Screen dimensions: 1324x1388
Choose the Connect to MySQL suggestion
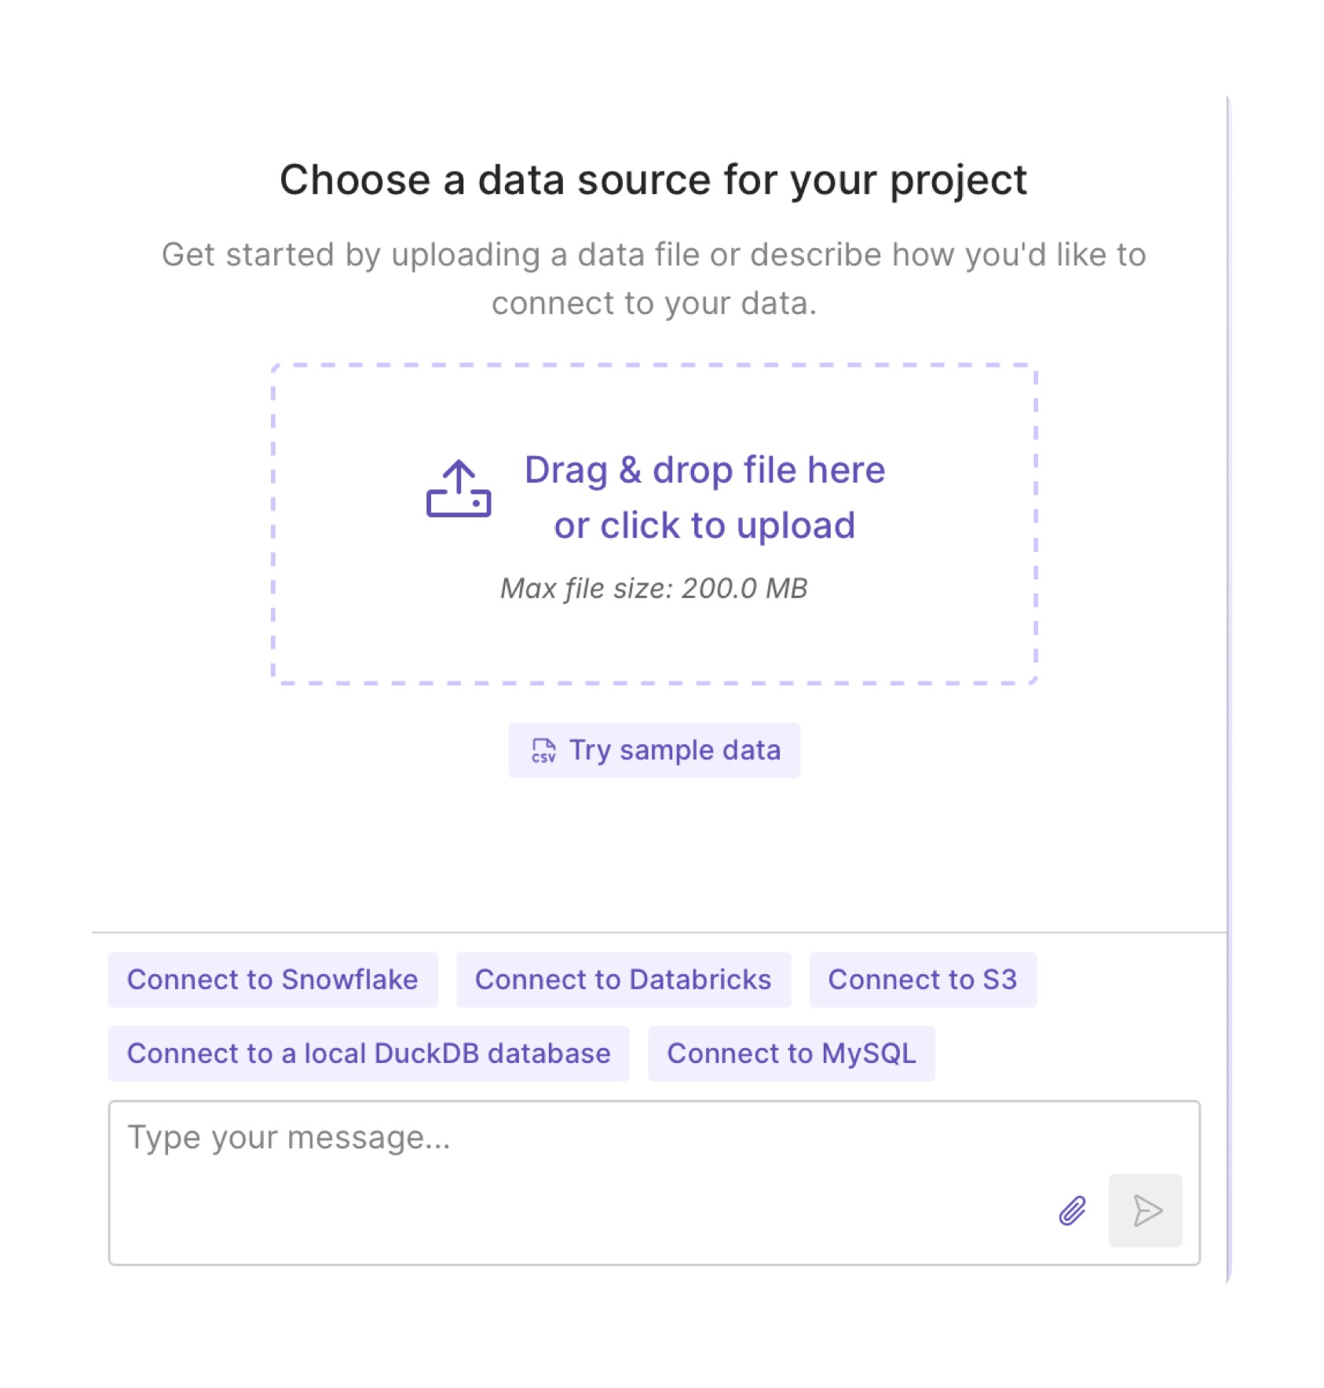791,1054
